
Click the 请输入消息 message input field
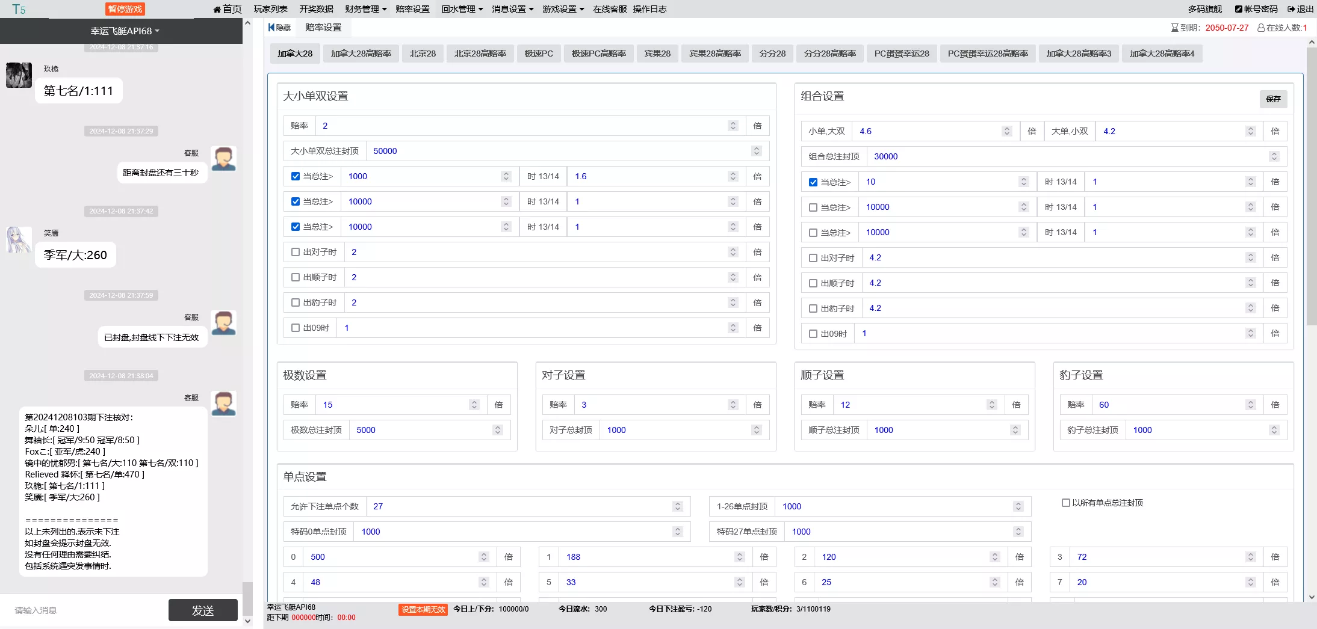coord(84,610)
